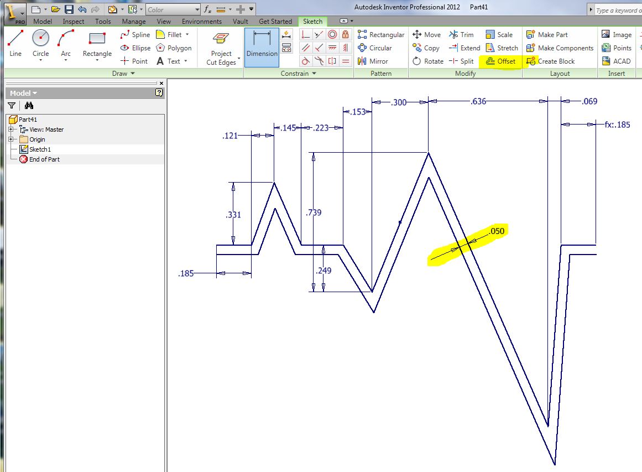Choose the Ellipse tool

[135, 48]
